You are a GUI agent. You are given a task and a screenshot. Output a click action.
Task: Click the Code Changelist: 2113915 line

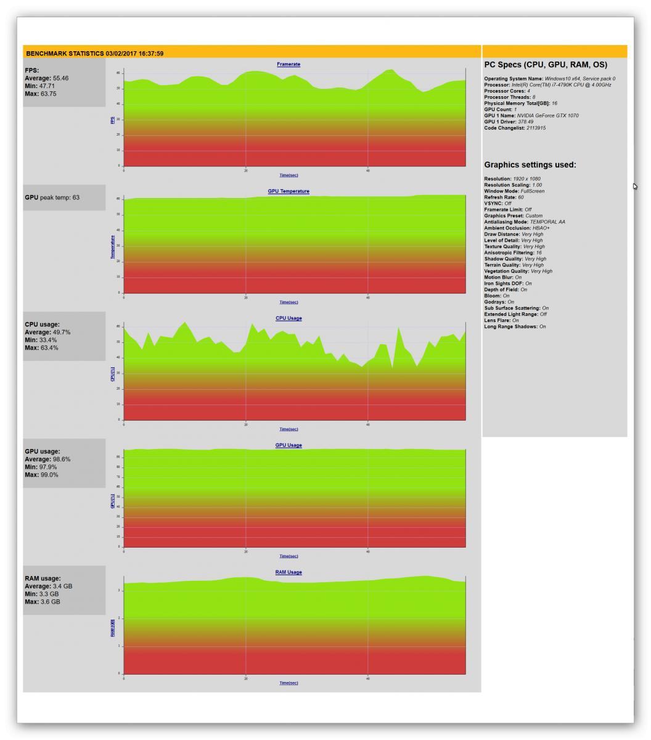(515, 128)
